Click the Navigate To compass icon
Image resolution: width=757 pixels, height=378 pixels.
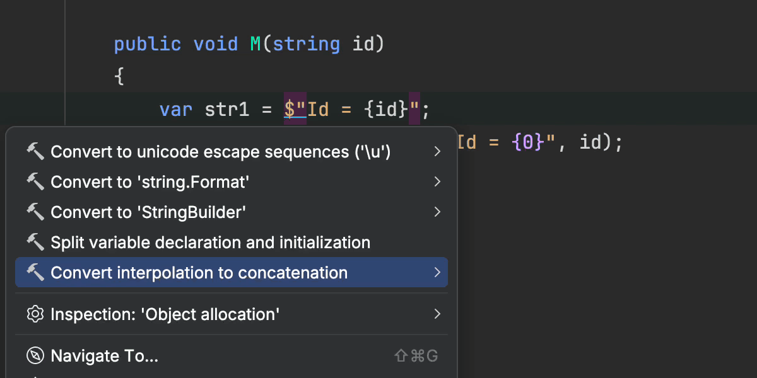[x=35, y=356]
